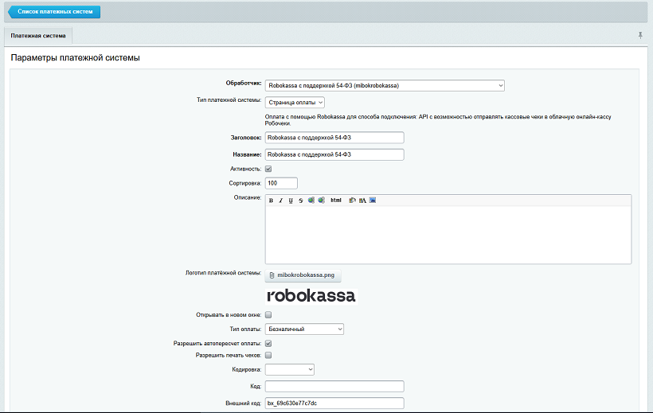Apply underline formatting in description editor
Viewport: 653px width, 413px height.
click(291, 201)
